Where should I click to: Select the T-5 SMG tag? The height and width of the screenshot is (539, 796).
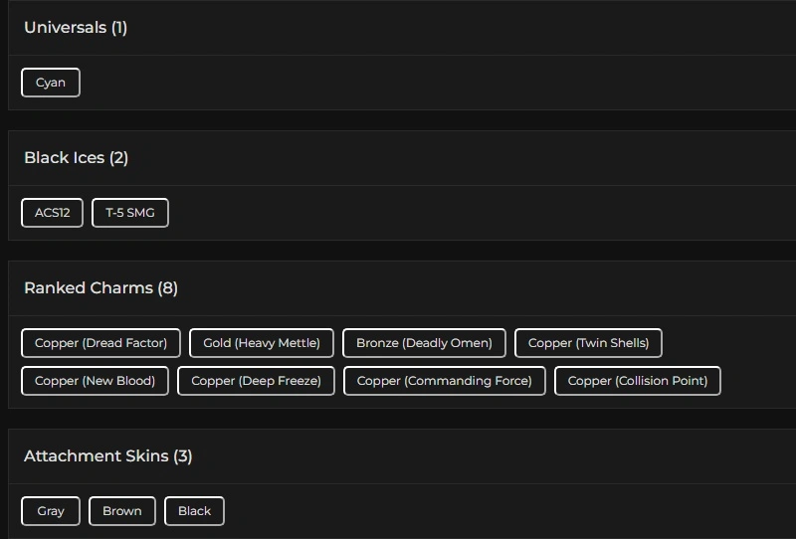coord(130,213)
